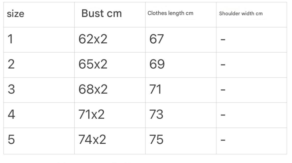This screenshot has width=292, height=163.
Task: Click the clothes length 71 cell
Action: [x=155, y=90]
